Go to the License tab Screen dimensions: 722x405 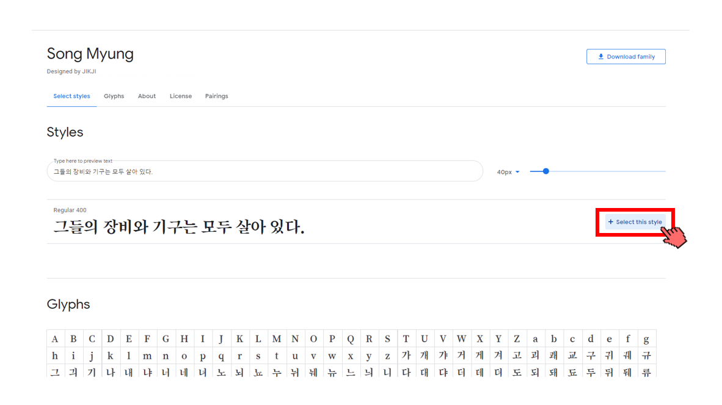(x=181, y=96)
